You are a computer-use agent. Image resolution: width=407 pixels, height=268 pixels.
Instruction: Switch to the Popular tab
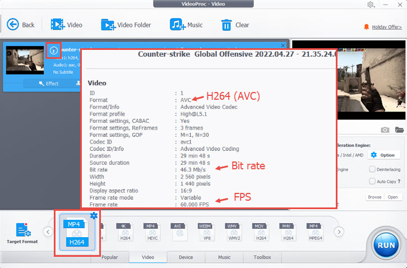coord(109,257)
